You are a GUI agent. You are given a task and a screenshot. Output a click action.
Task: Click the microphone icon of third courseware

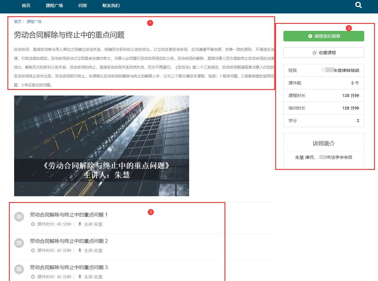(80, 277)
